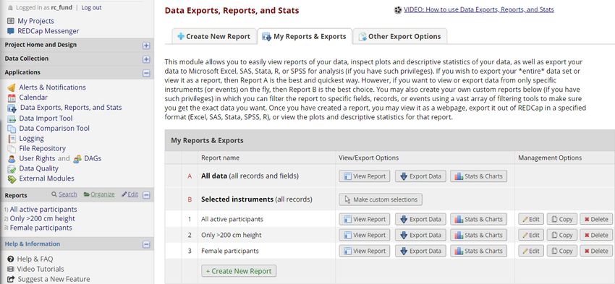615x284 pixels.
Task: Click the REDCap Messenger chat icon
Action: click(x=11, y=31)
